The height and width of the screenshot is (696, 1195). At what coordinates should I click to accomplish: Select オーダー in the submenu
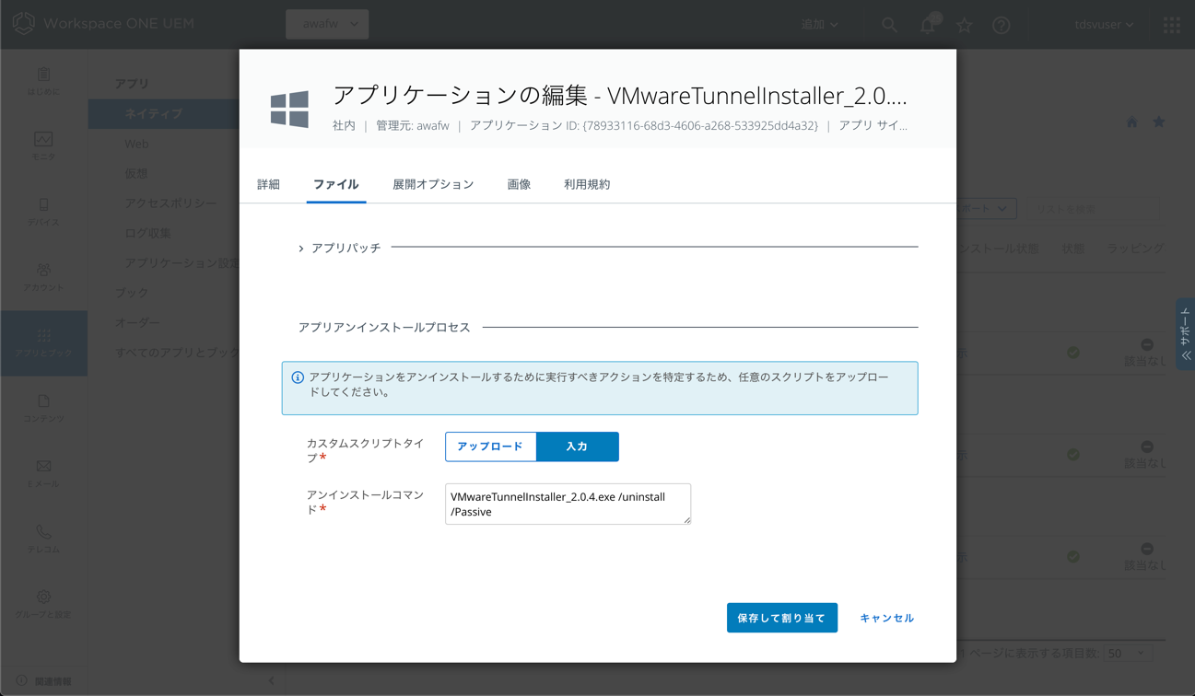137,323
